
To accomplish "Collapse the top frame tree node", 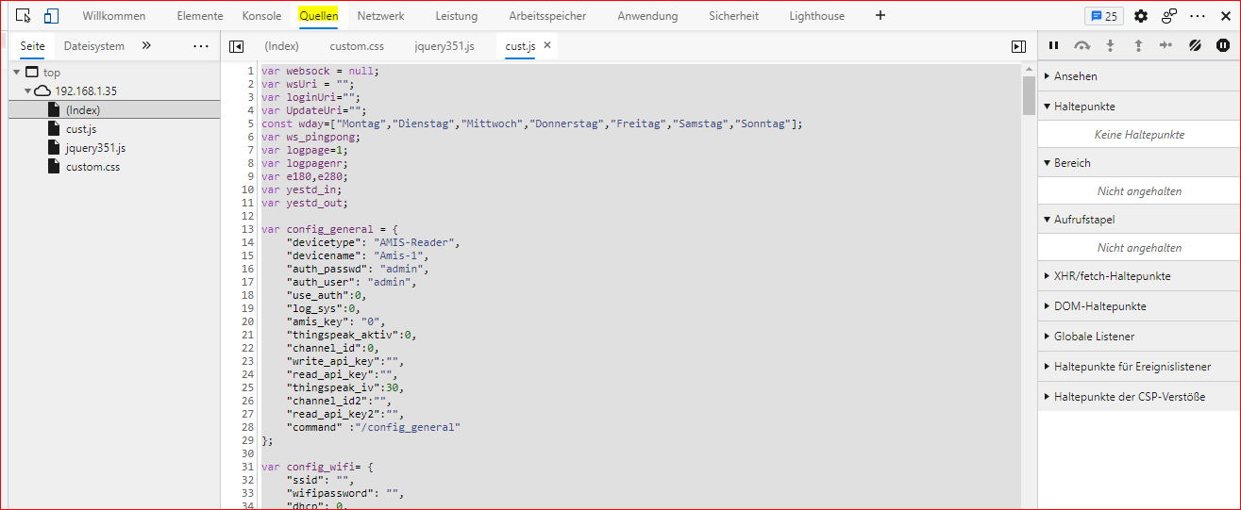I will pos(17,73).
